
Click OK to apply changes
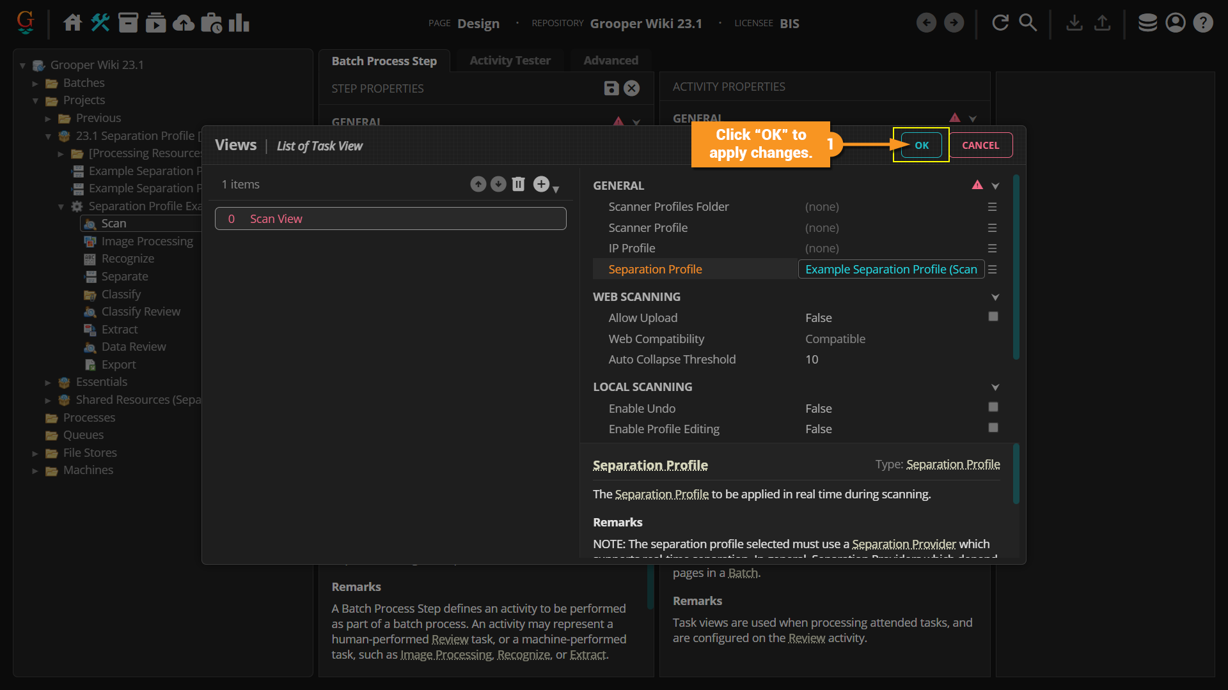click(x=921, y=145)
